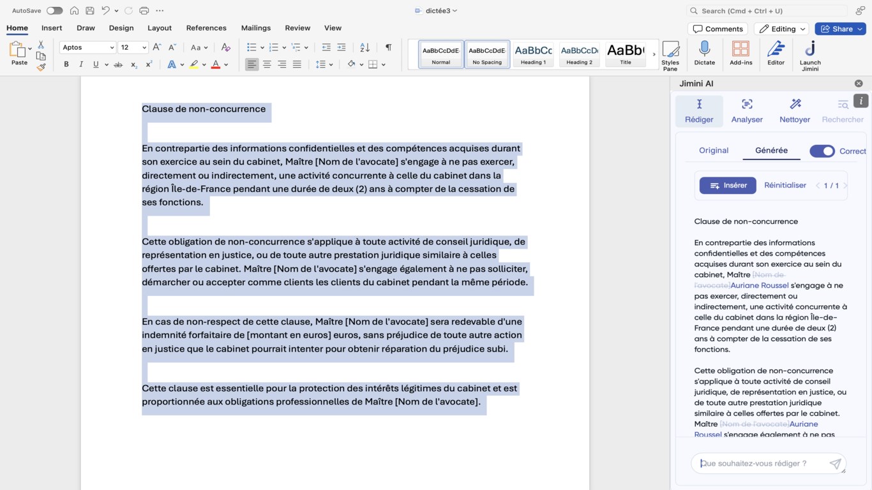Screen dimensions: 872x490
Task: Apply a numbered list
Action: tap(274, 47)
